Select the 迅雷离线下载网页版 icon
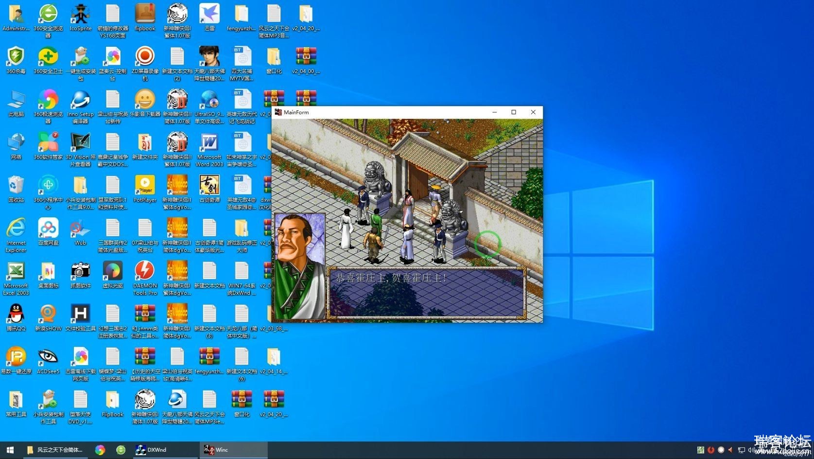Screen dimensions: 814x459 (80, 364)
